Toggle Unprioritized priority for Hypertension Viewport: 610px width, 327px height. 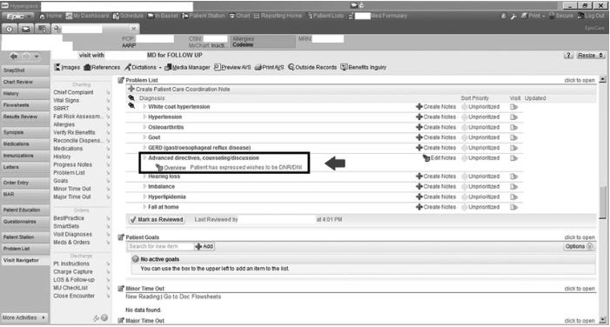click(x=481, y=117)
